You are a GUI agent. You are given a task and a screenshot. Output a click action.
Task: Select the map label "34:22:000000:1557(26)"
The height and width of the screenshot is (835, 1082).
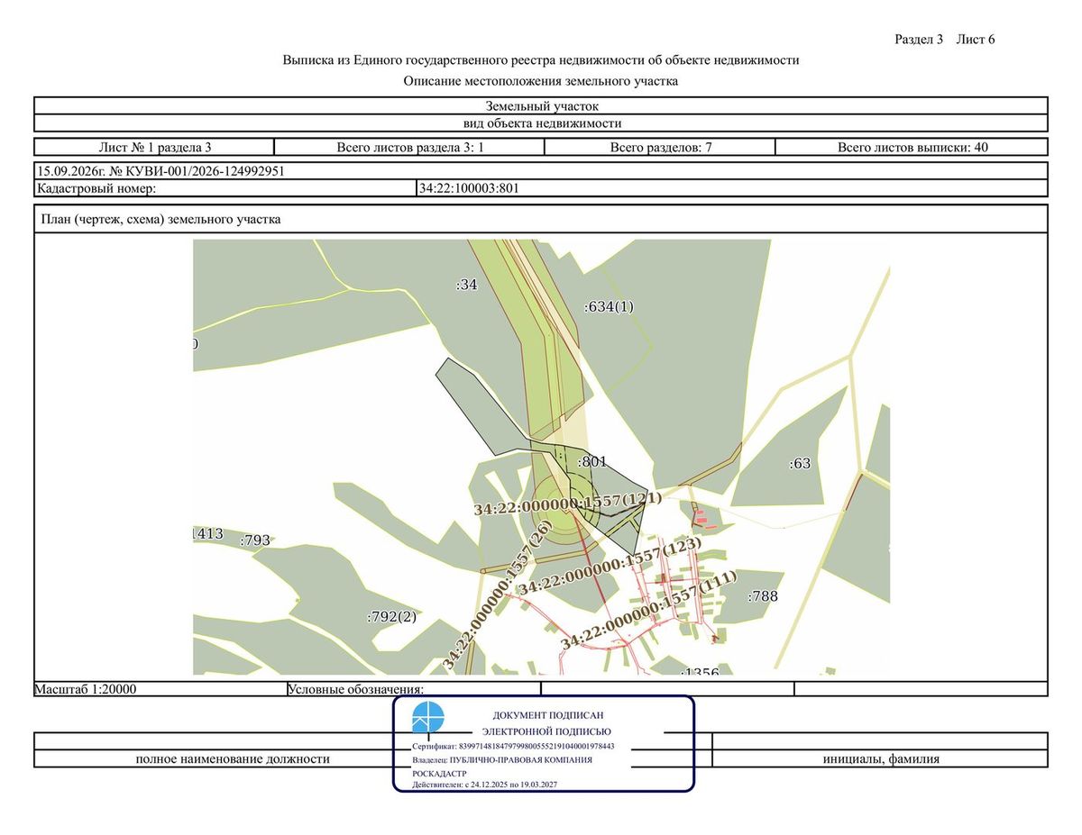click(x=497, y=595)
